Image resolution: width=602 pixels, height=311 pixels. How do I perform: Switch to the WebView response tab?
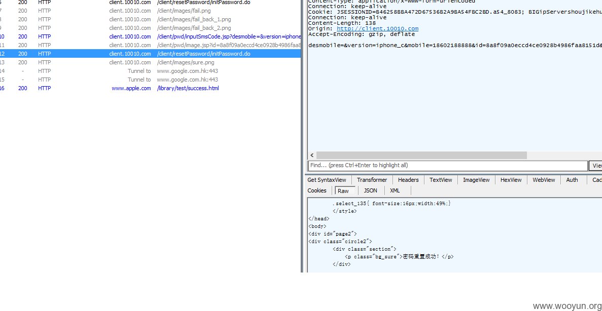tap(544, 180)
